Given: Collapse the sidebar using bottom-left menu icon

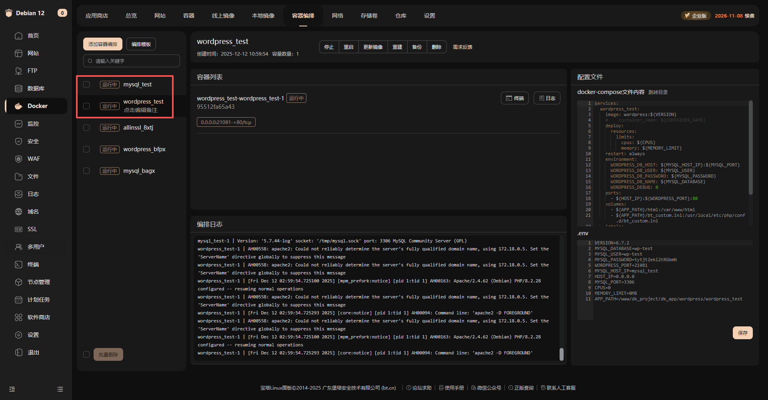Looking at the screenshot, I should click(12, 389).
